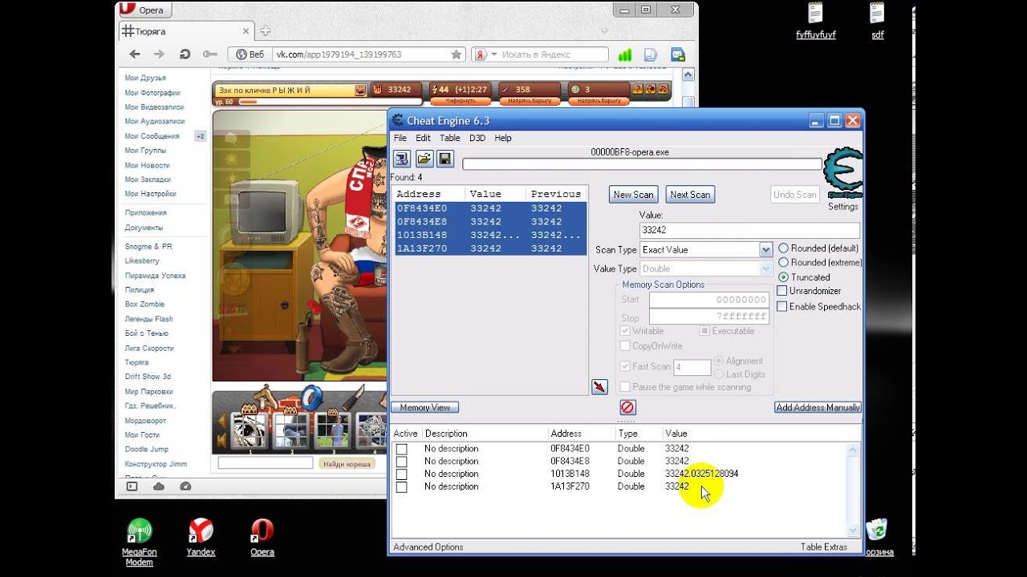Image resolution: width=1027 pixels, height=577 pixels.
Task: Go forward in Opera browser
Action: [159, 54]
